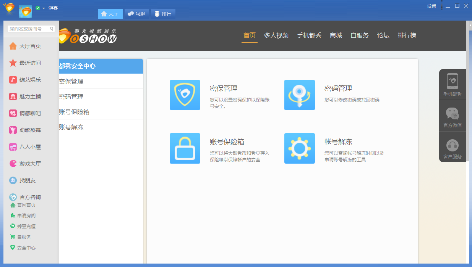This screenshot has width=472, height=267.
Task: Collapse panel with the right-edge arrow
Action: coord(470,26)
